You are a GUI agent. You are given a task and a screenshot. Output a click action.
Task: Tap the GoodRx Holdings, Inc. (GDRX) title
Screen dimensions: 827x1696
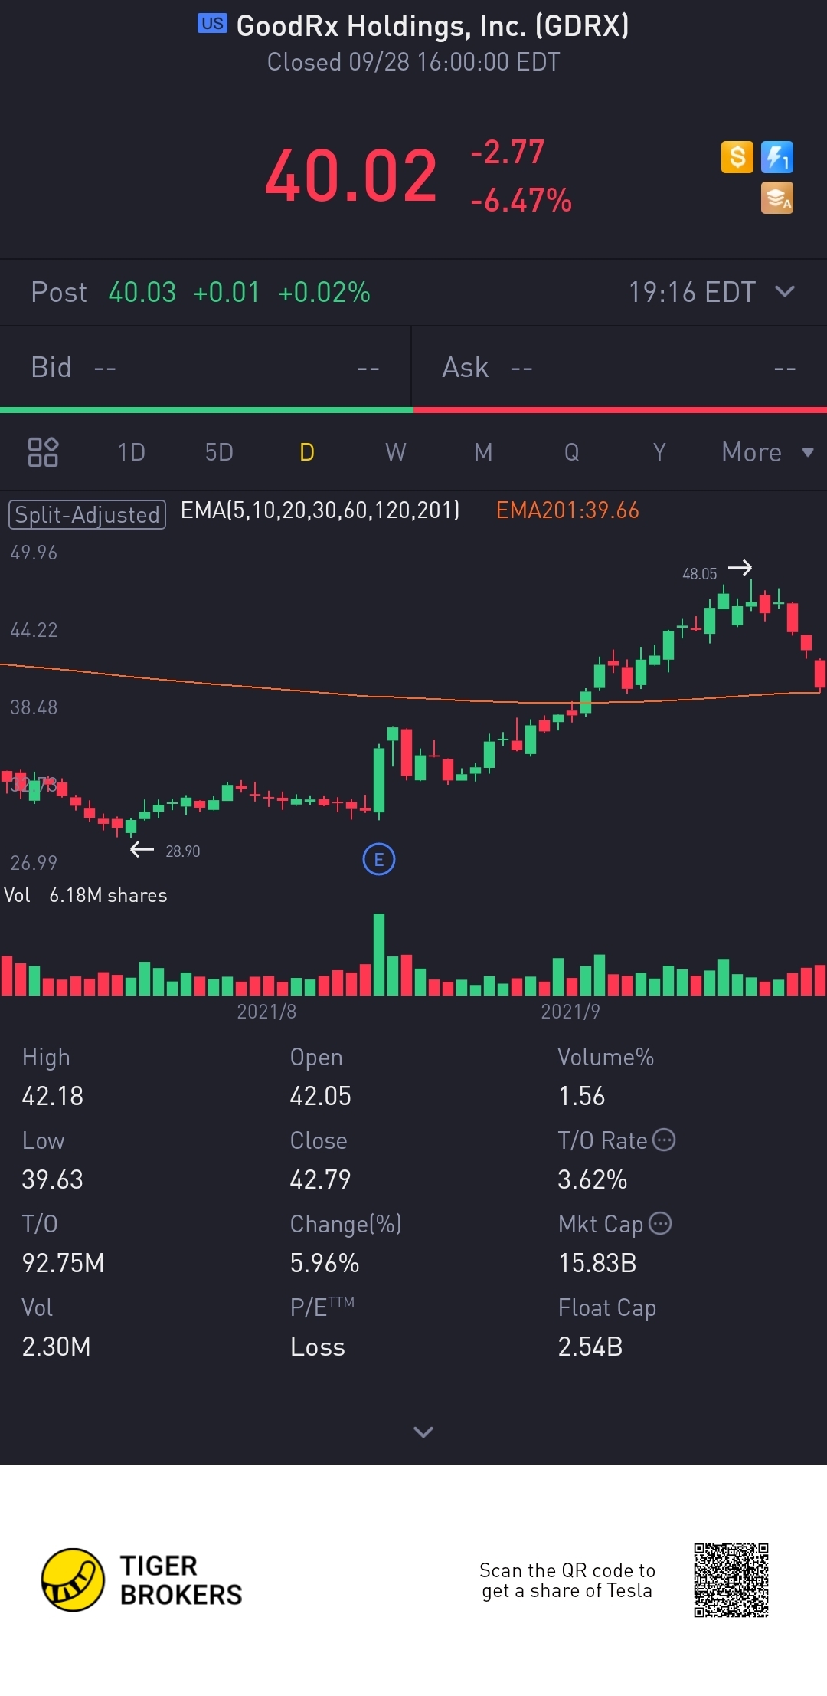433,26
